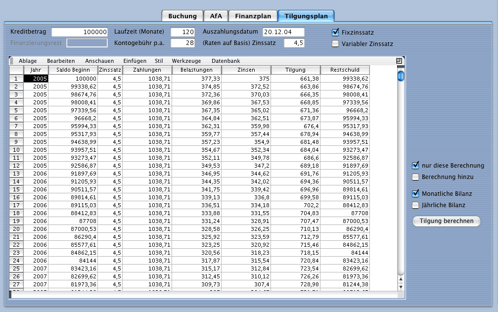The width and height of the screenshot is (498, 312).
Task: Click the table's vertical scrollbar thumb
Action: pos(401,76)
